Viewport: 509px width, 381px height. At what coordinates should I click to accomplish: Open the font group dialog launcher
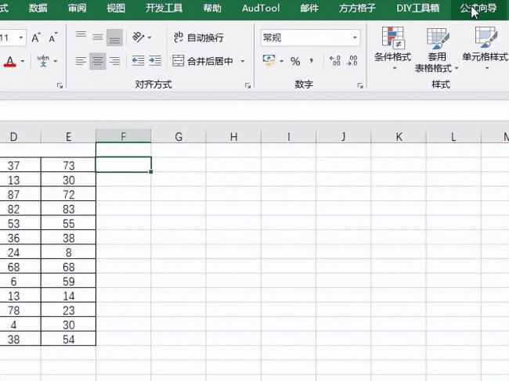click(60, 85)
